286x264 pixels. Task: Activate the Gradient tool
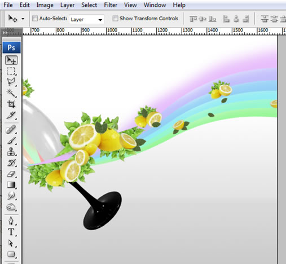11,185
